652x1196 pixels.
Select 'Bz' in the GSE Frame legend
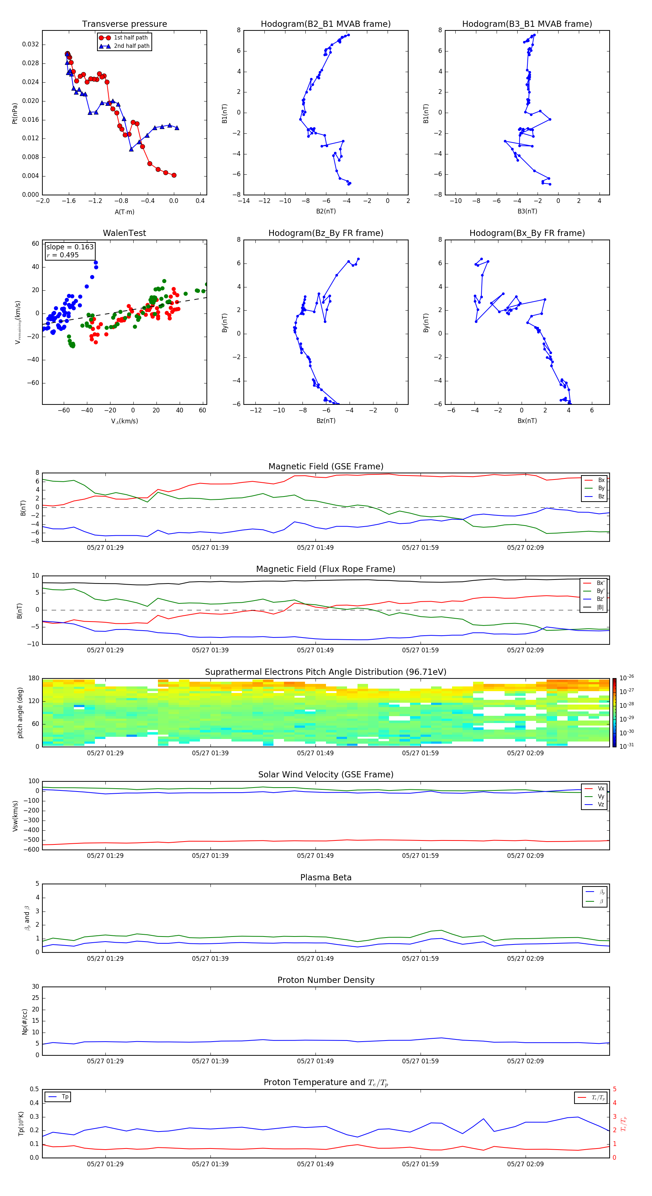pos(594,496)
